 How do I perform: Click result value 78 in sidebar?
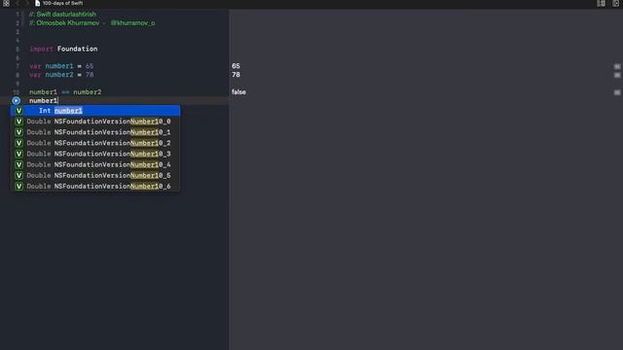(236, 75)
